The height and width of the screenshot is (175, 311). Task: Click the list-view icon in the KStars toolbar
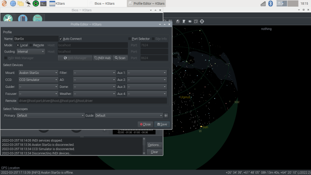tap(170, 21)
